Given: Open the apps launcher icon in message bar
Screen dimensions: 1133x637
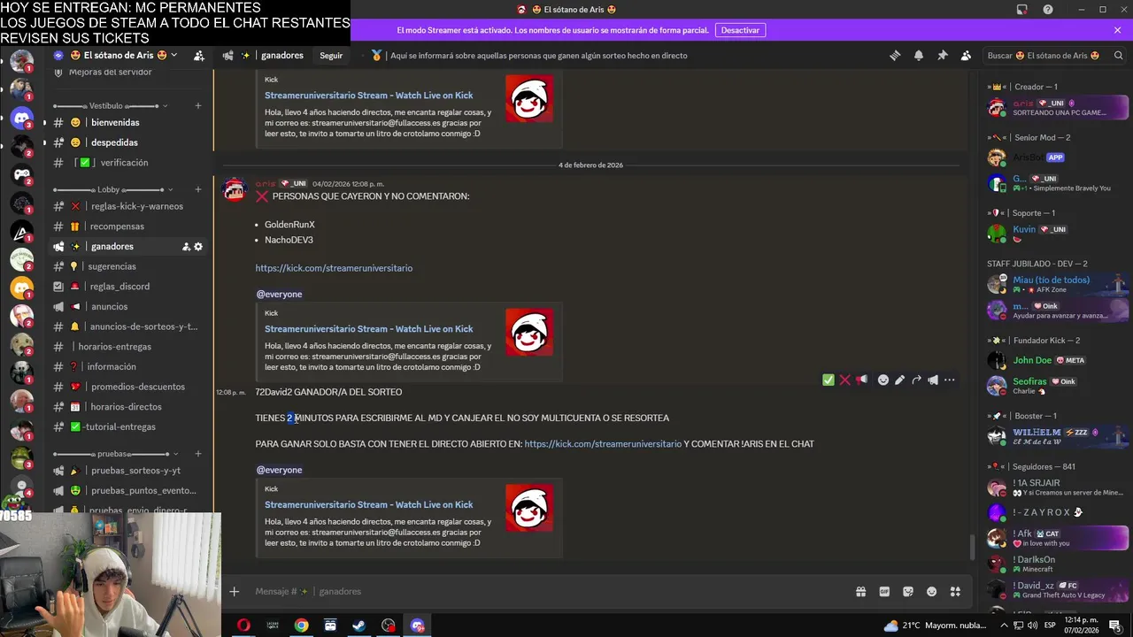Looking at the screenshot, I should [955, 591].
